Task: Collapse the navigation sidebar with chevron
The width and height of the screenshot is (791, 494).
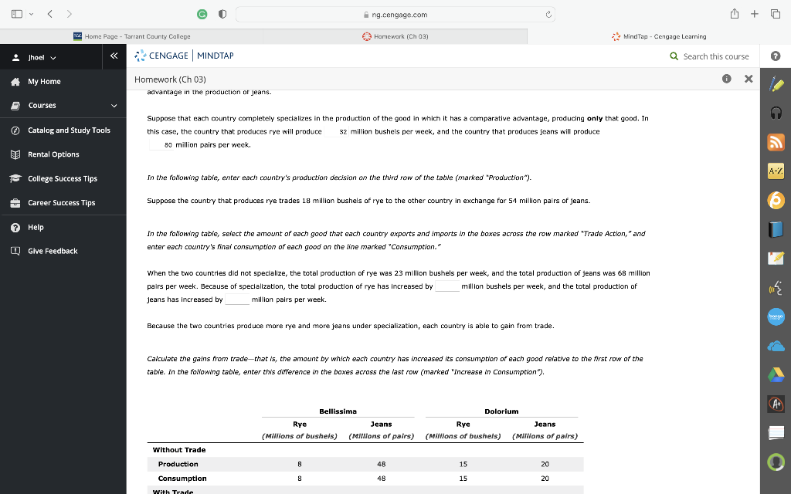Action: [x=114, y=56]
